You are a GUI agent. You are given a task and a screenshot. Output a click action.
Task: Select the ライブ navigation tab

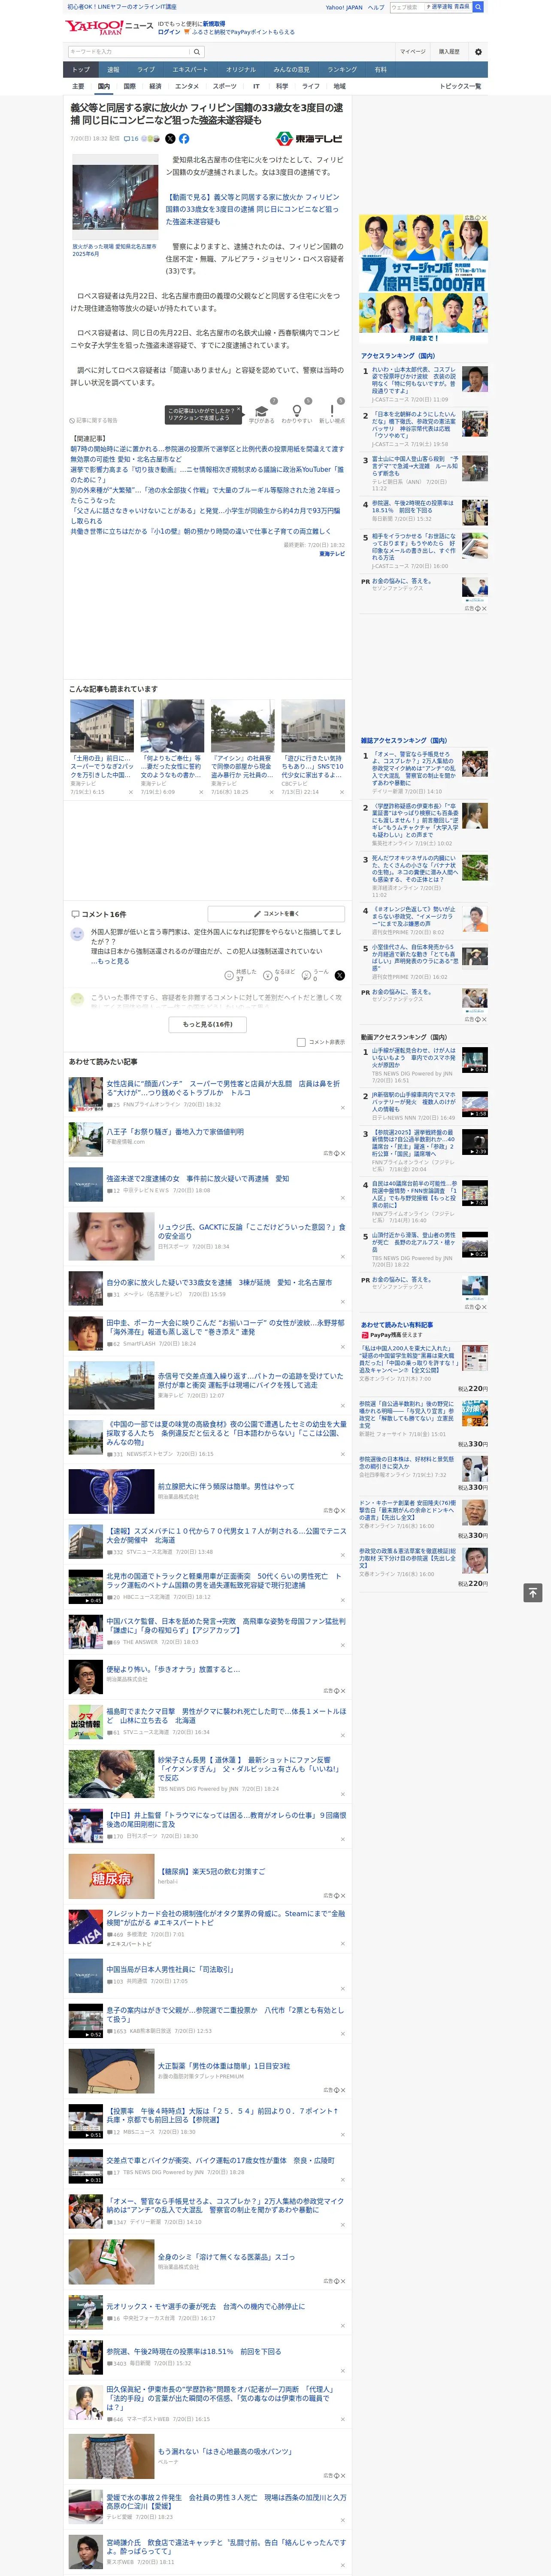146,70
